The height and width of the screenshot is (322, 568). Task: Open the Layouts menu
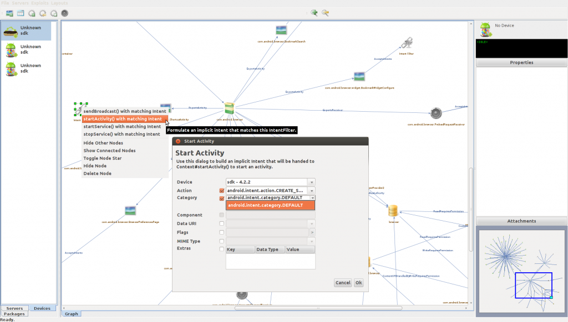[59, 3]
